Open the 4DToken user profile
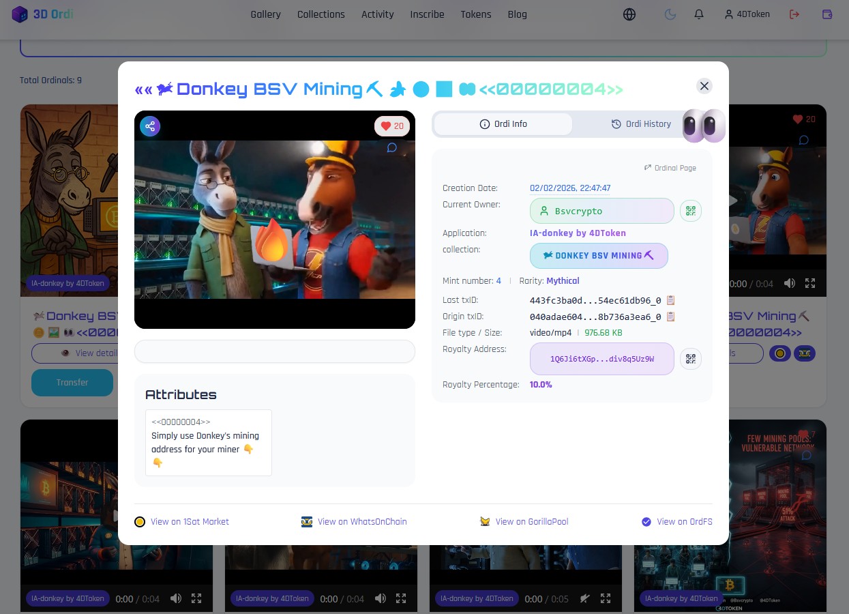 click(x=747, y=14)
